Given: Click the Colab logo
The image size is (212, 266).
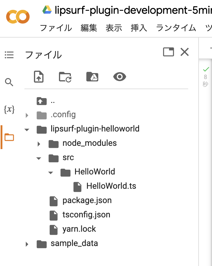Looking at the screenshot, I should pos(18,17).
